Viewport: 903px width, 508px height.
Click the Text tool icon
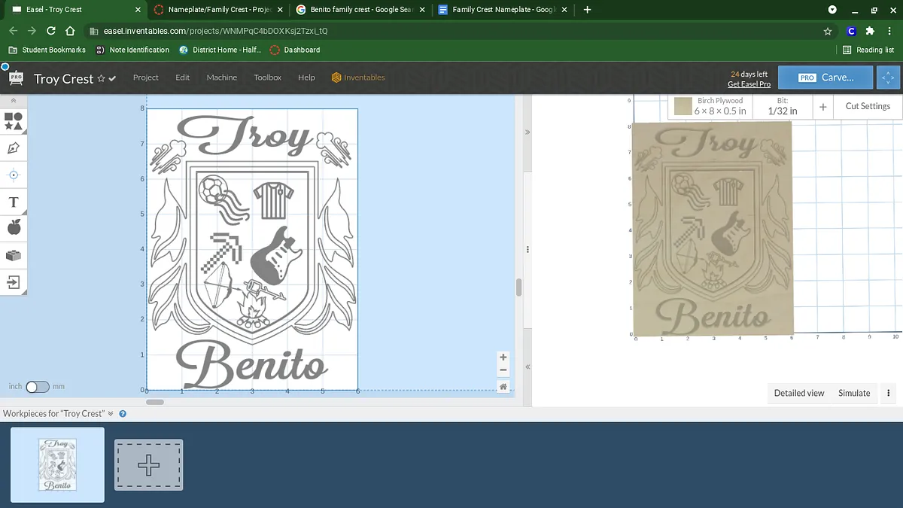14,202
